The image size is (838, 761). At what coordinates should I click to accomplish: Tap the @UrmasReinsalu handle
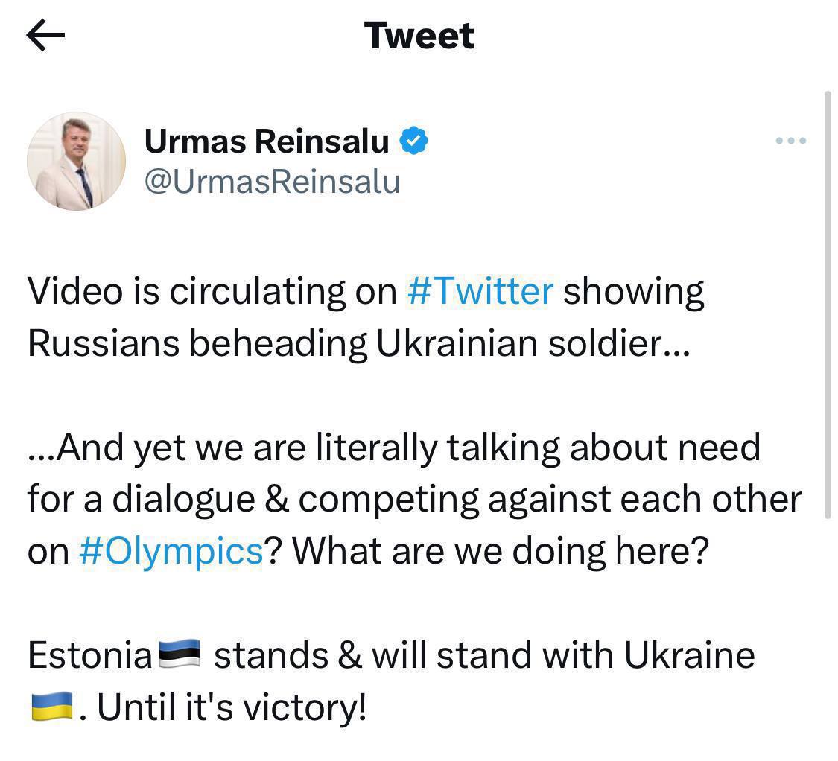(x=272, y=181)
